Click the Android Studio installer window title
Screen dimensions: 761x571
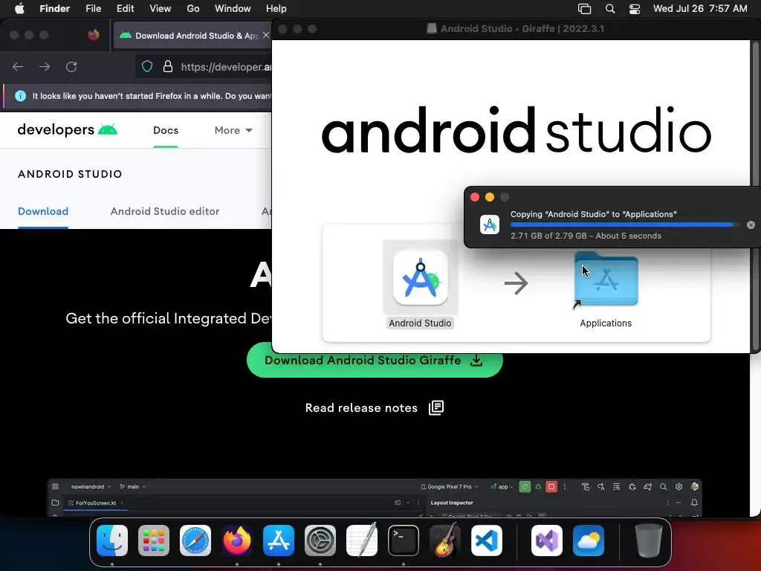[x=516, y=29]
